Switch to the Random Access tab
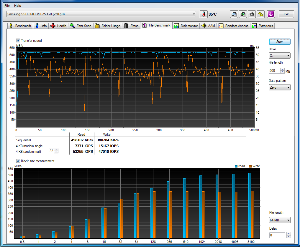 coord(234,26)
